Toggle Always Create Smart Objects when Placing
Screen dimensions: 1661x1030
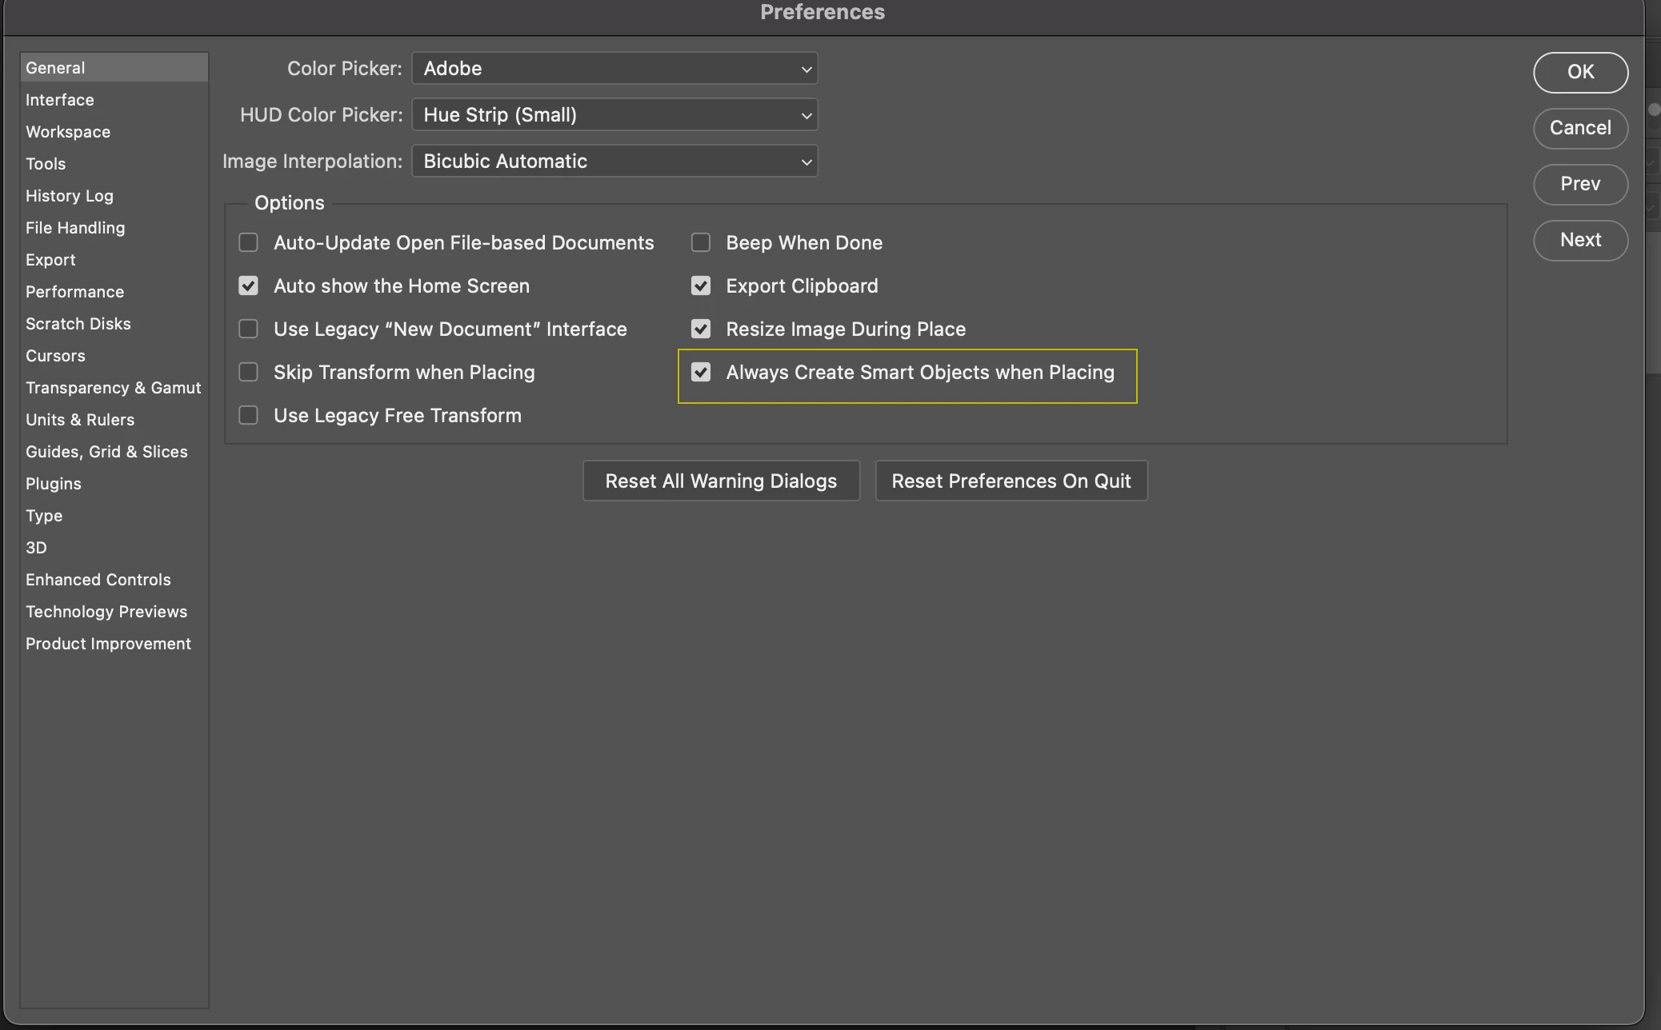(701, 372)
